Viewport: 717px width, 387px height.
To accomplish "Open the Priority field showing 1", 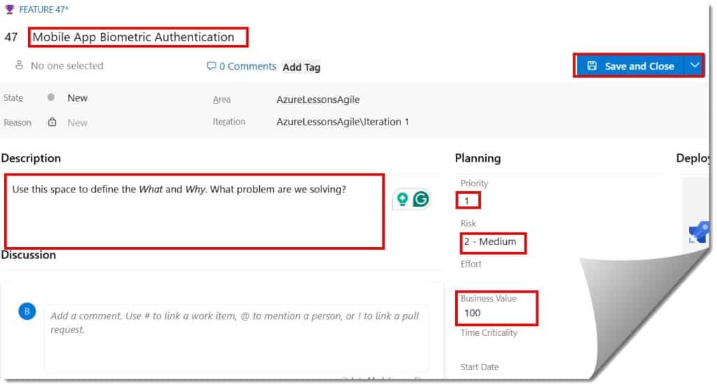I will pos(468,201).
